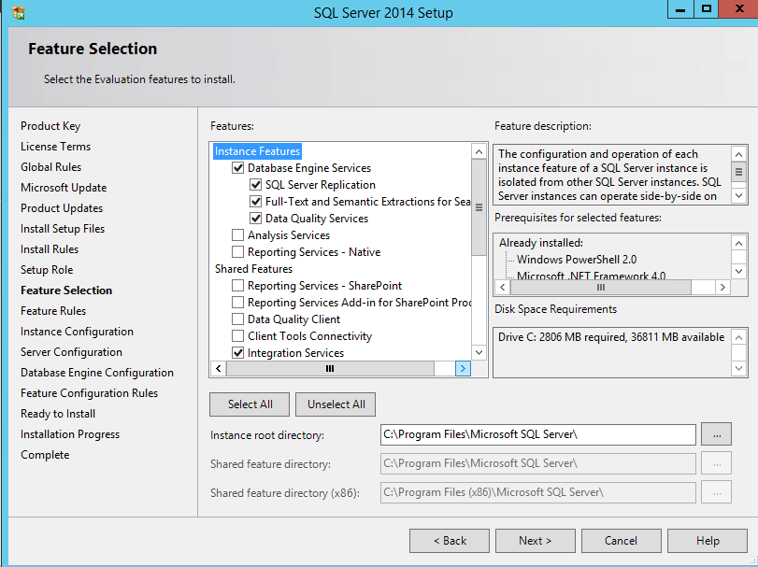Click the left-scroll arrow below the Features list
Screen dimensions: 758x567
[x=217, y=368]
